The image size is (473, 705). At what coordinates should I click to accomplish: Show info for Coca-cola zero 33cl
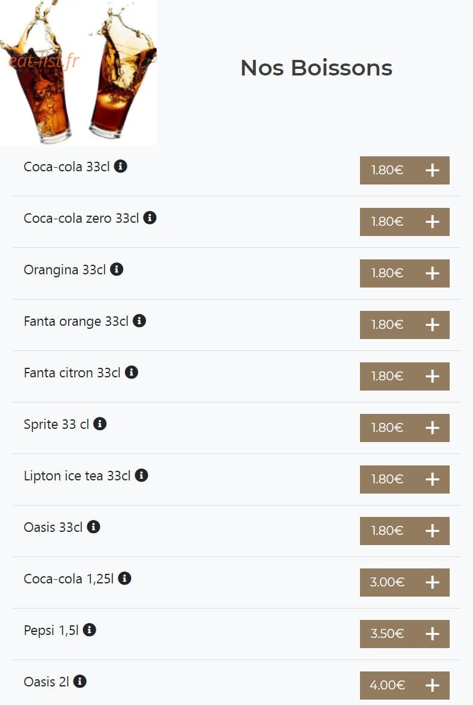[x=149, y=218]
